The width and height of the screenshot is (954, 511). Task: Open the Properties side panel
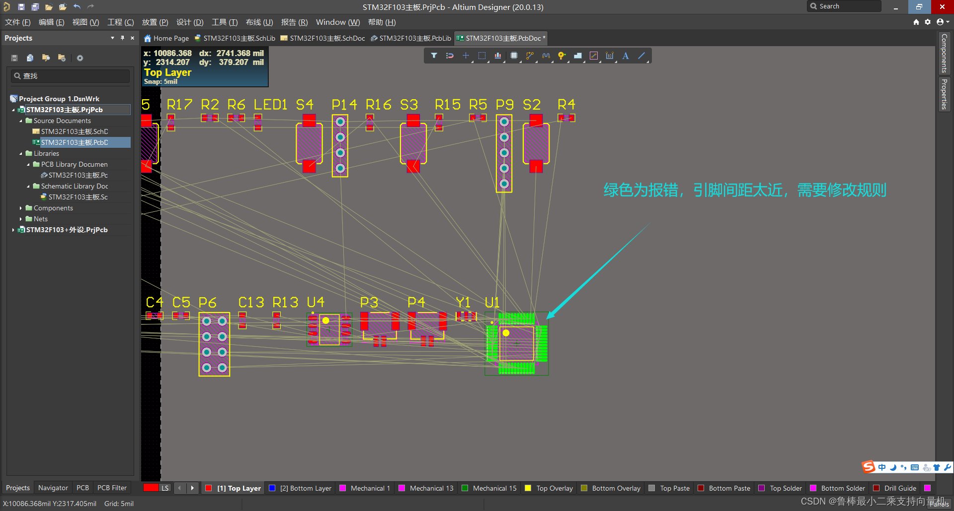pyautogui.click(x=944, y=94)
